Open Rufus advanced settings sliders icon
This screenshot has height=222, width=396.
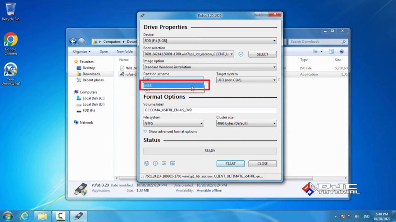point(164,163)
